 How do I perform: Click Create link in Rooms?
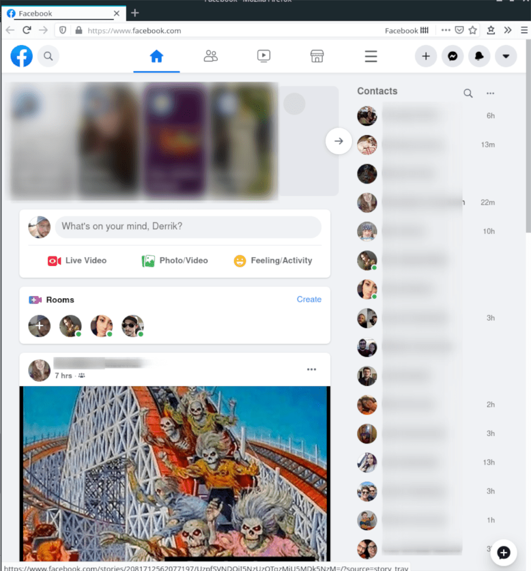pyautogui.click(x=309, y=299)
